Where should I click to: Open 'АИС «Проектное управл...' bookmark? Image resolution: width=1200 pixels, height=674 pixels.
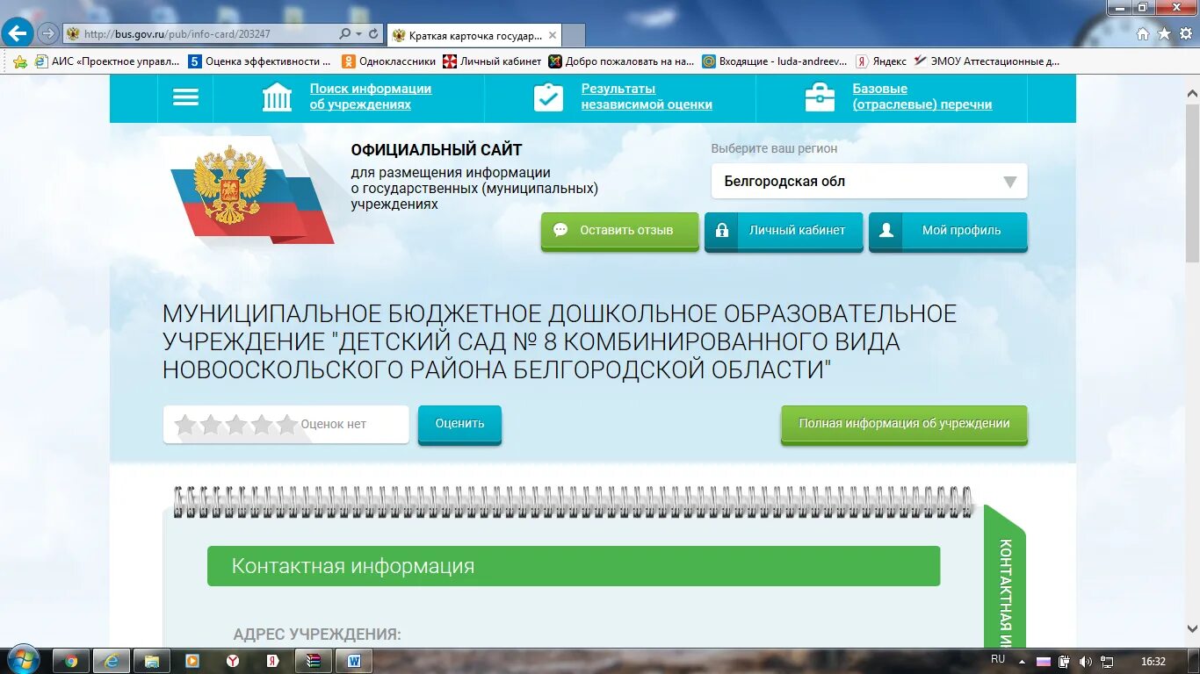106,61
